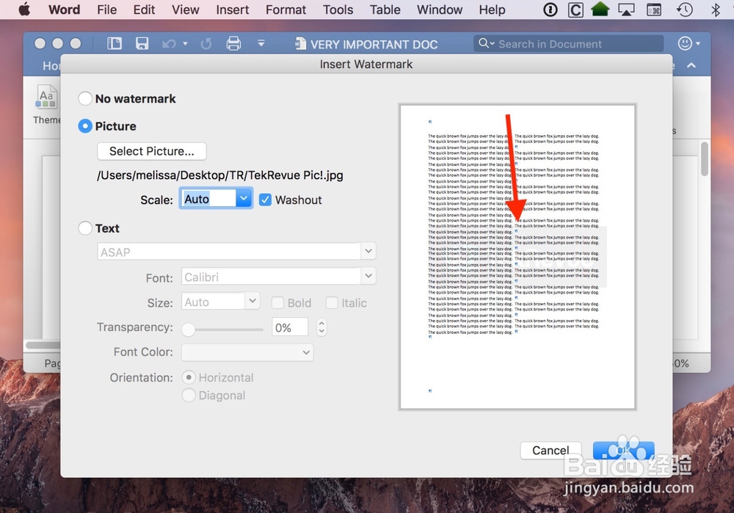Click the Clipboard C menu bar icon

click(575, 10)
